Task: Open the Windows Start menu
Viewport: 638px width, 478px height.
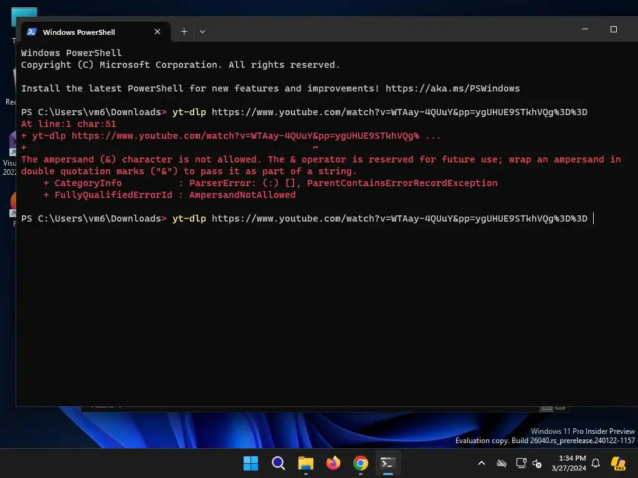Action: pyautogui.click(x=250, y=463)
